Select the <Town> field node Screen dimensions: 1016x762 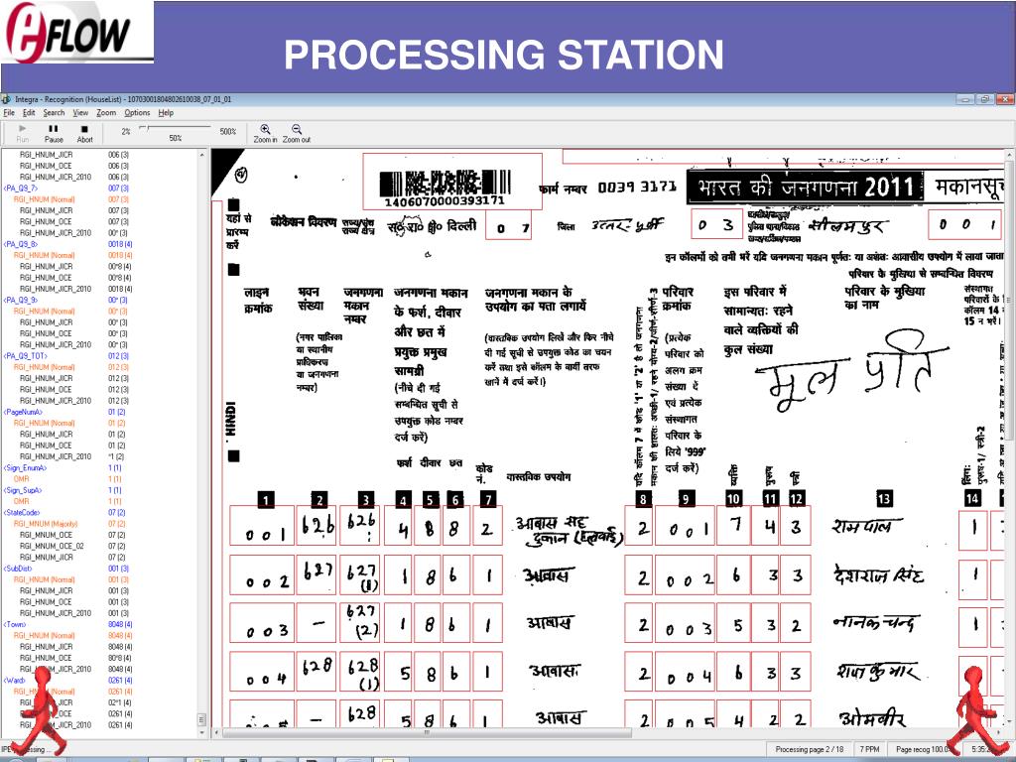click(15, 624)
